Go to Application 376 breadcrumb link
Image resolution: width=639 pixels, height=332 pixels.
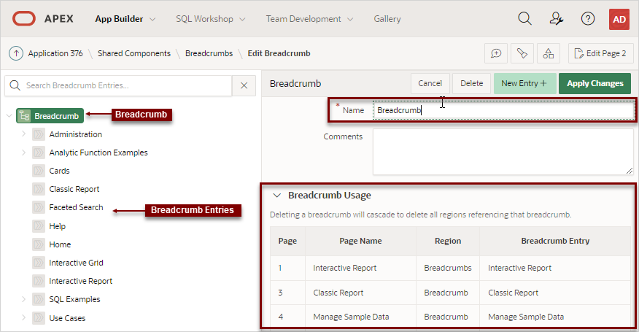tap(55, 53)
